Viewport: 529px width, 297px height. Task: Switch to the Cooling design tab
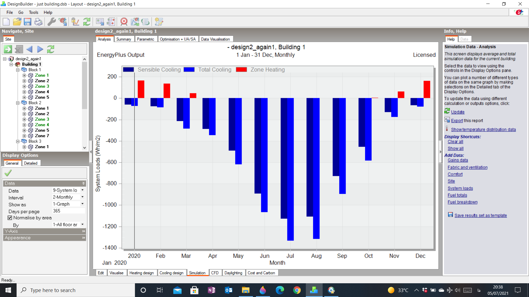171,273
